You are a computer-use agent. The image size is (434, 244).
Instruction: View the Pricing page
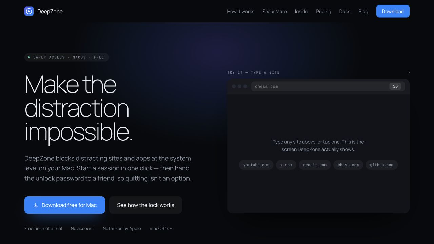pyautogui.click(x=323, y=11)
